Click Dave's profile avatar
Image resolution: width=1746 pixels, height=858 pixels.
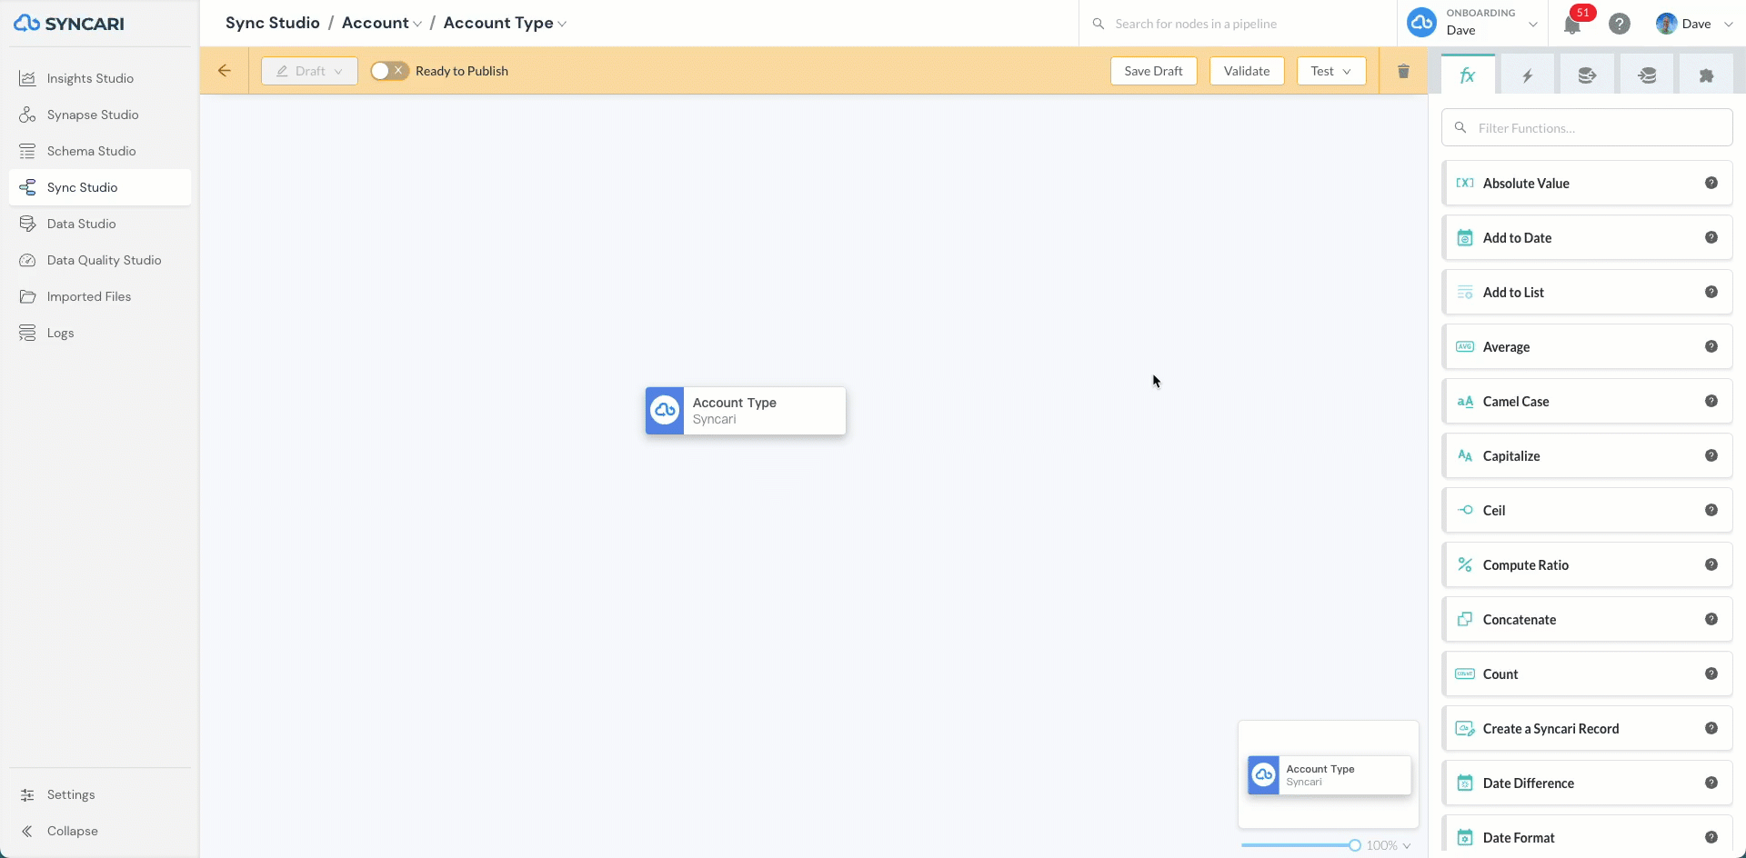click(x=1666, y=24)
